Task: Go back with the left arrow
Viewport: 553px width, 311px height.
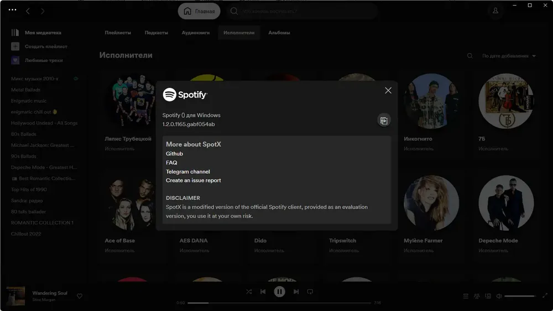Action: pos(28,11)
